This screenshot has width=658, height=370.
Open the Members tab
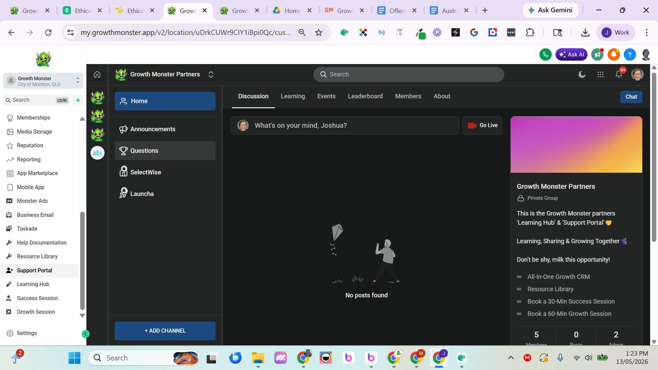pos(408,96)
